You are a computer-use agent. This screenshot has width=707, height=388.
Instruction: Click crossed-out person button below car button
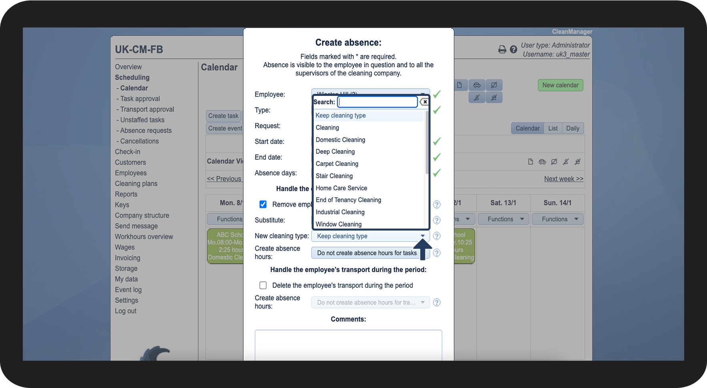(x=477, y=97)
